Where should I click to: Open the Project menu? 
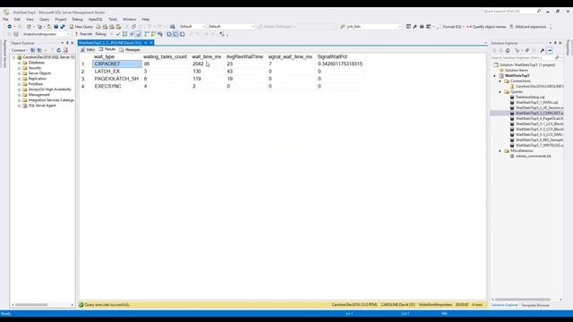tap(61, 19)
